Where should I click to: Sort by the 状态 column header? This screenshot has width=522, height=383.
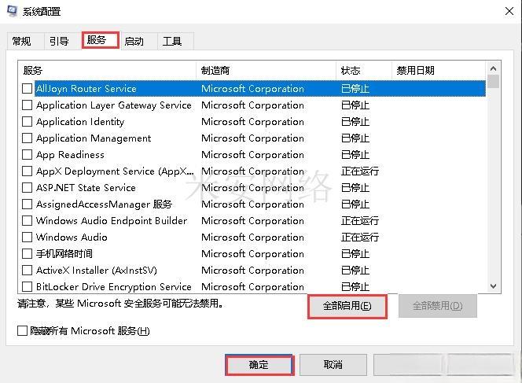pos(363,70)
